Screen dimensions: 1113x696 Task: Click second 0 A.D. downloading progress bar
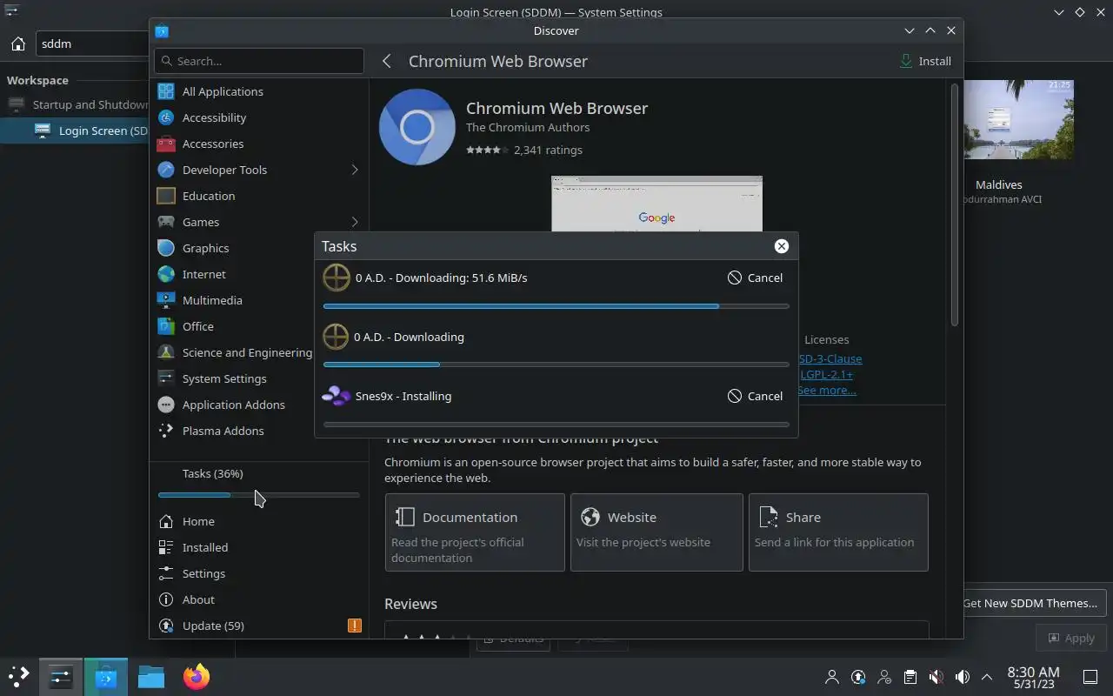point(556,365)
